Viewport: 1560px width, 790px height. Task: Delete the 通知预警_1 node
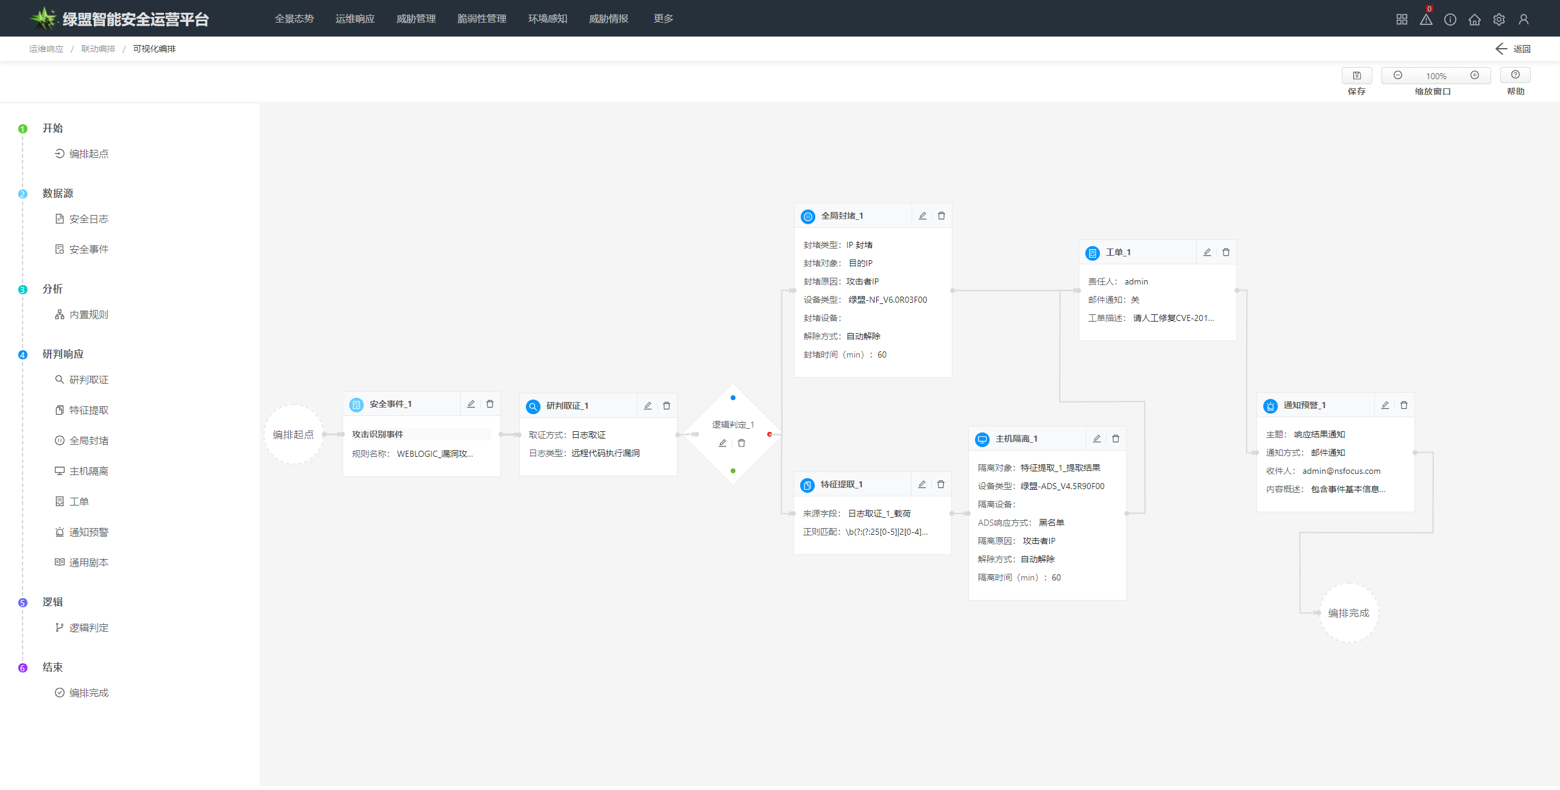(1404, 406)
